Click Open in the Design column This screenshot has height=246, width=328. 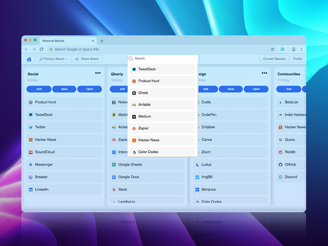click(x=256, y=89)
